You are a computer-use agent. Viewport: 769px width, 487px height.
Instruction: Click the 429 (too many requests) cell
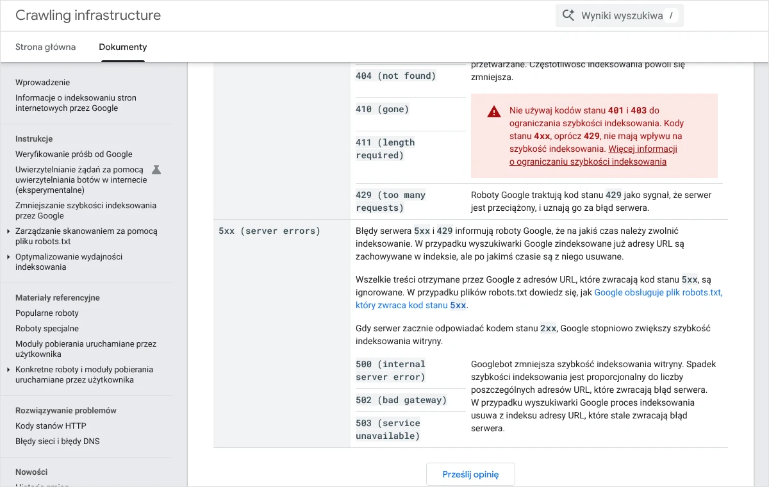[x=390, y=201]
